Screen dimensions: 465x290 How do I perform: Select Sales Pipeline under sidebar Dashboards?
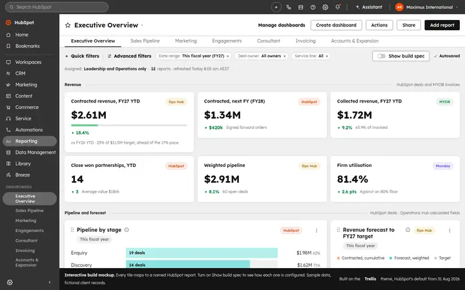click(29, 210)
